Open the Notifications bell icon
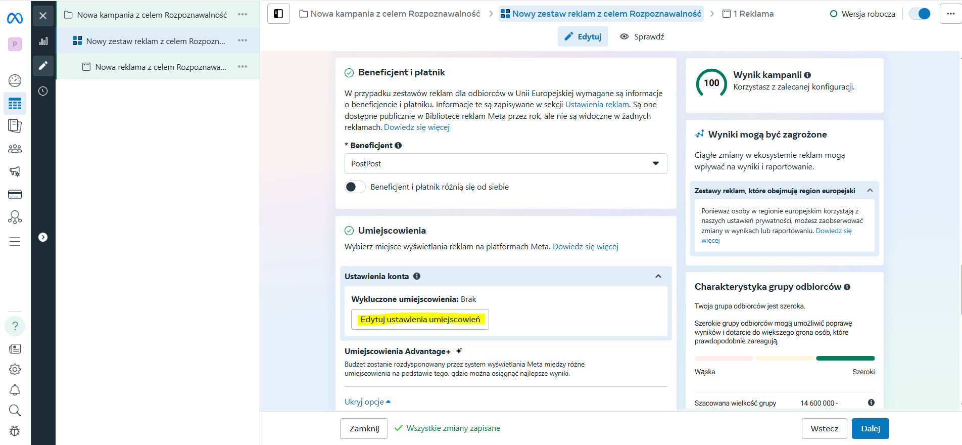Image resolution: width=962 pixels, height=445 pixels. [15, 390]
